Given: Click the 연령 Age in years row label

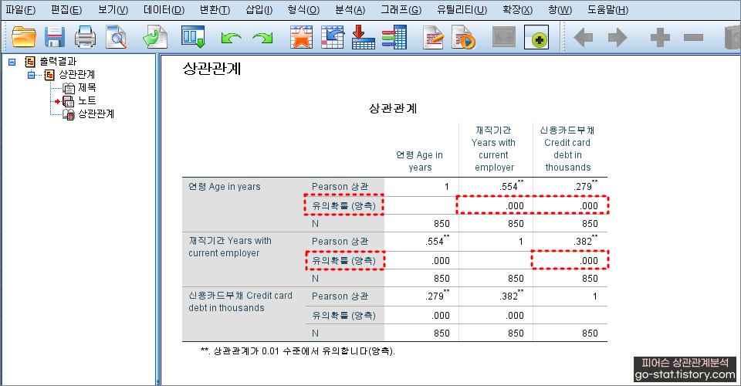Looking at the screenshot, I should 225,187.
